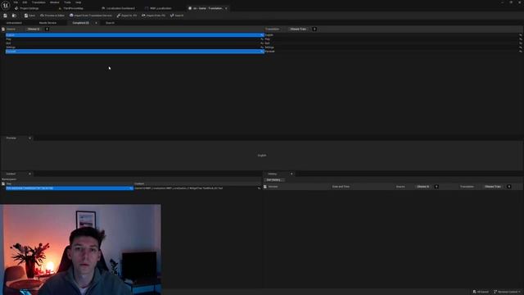The image size is (524, 295).
Task: Click the English preview text
Action: point(262,156)
